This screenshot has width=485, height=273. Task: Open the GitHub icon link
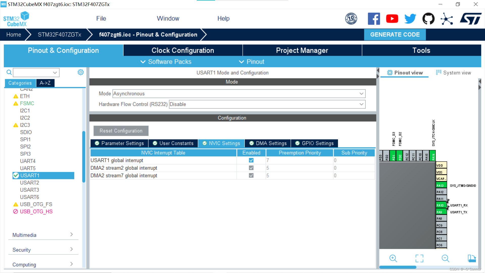[x=428, y=19]
